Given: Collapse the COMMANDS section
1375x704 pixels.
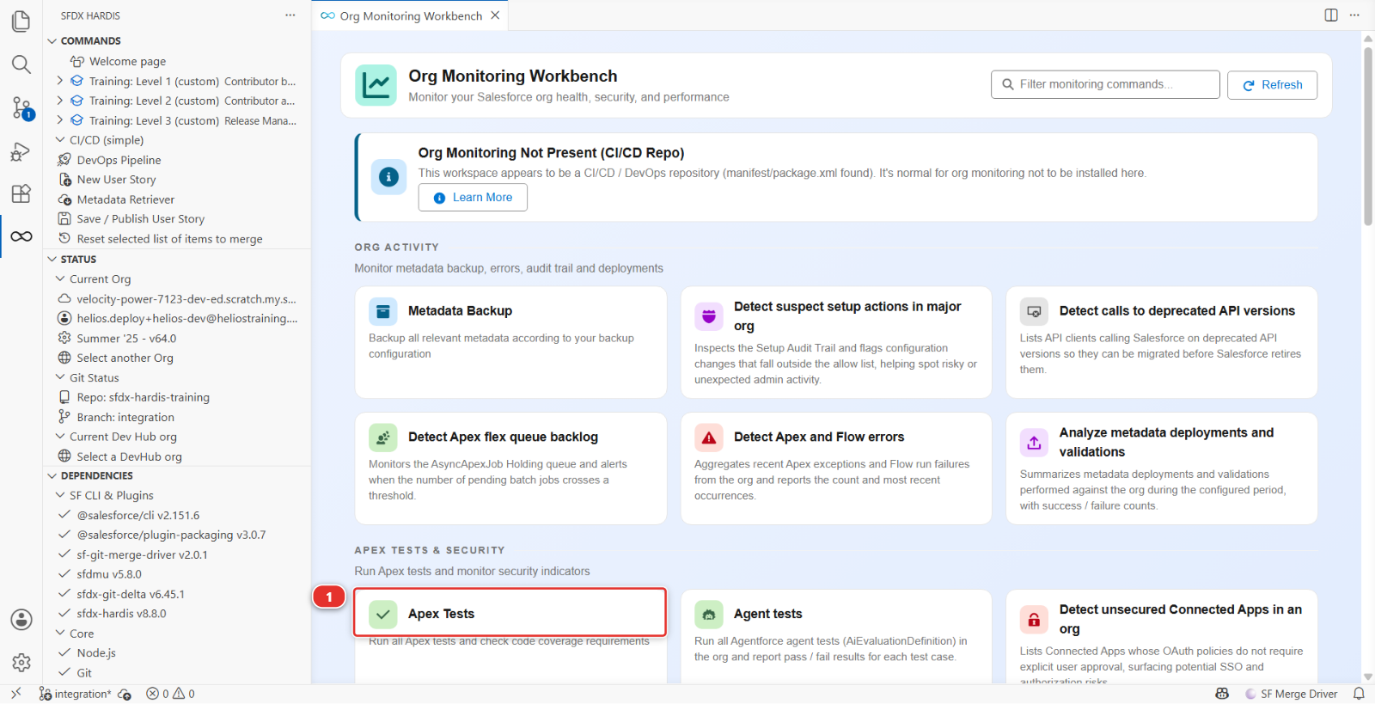Looking at the screenshot, I should point(52,40).
